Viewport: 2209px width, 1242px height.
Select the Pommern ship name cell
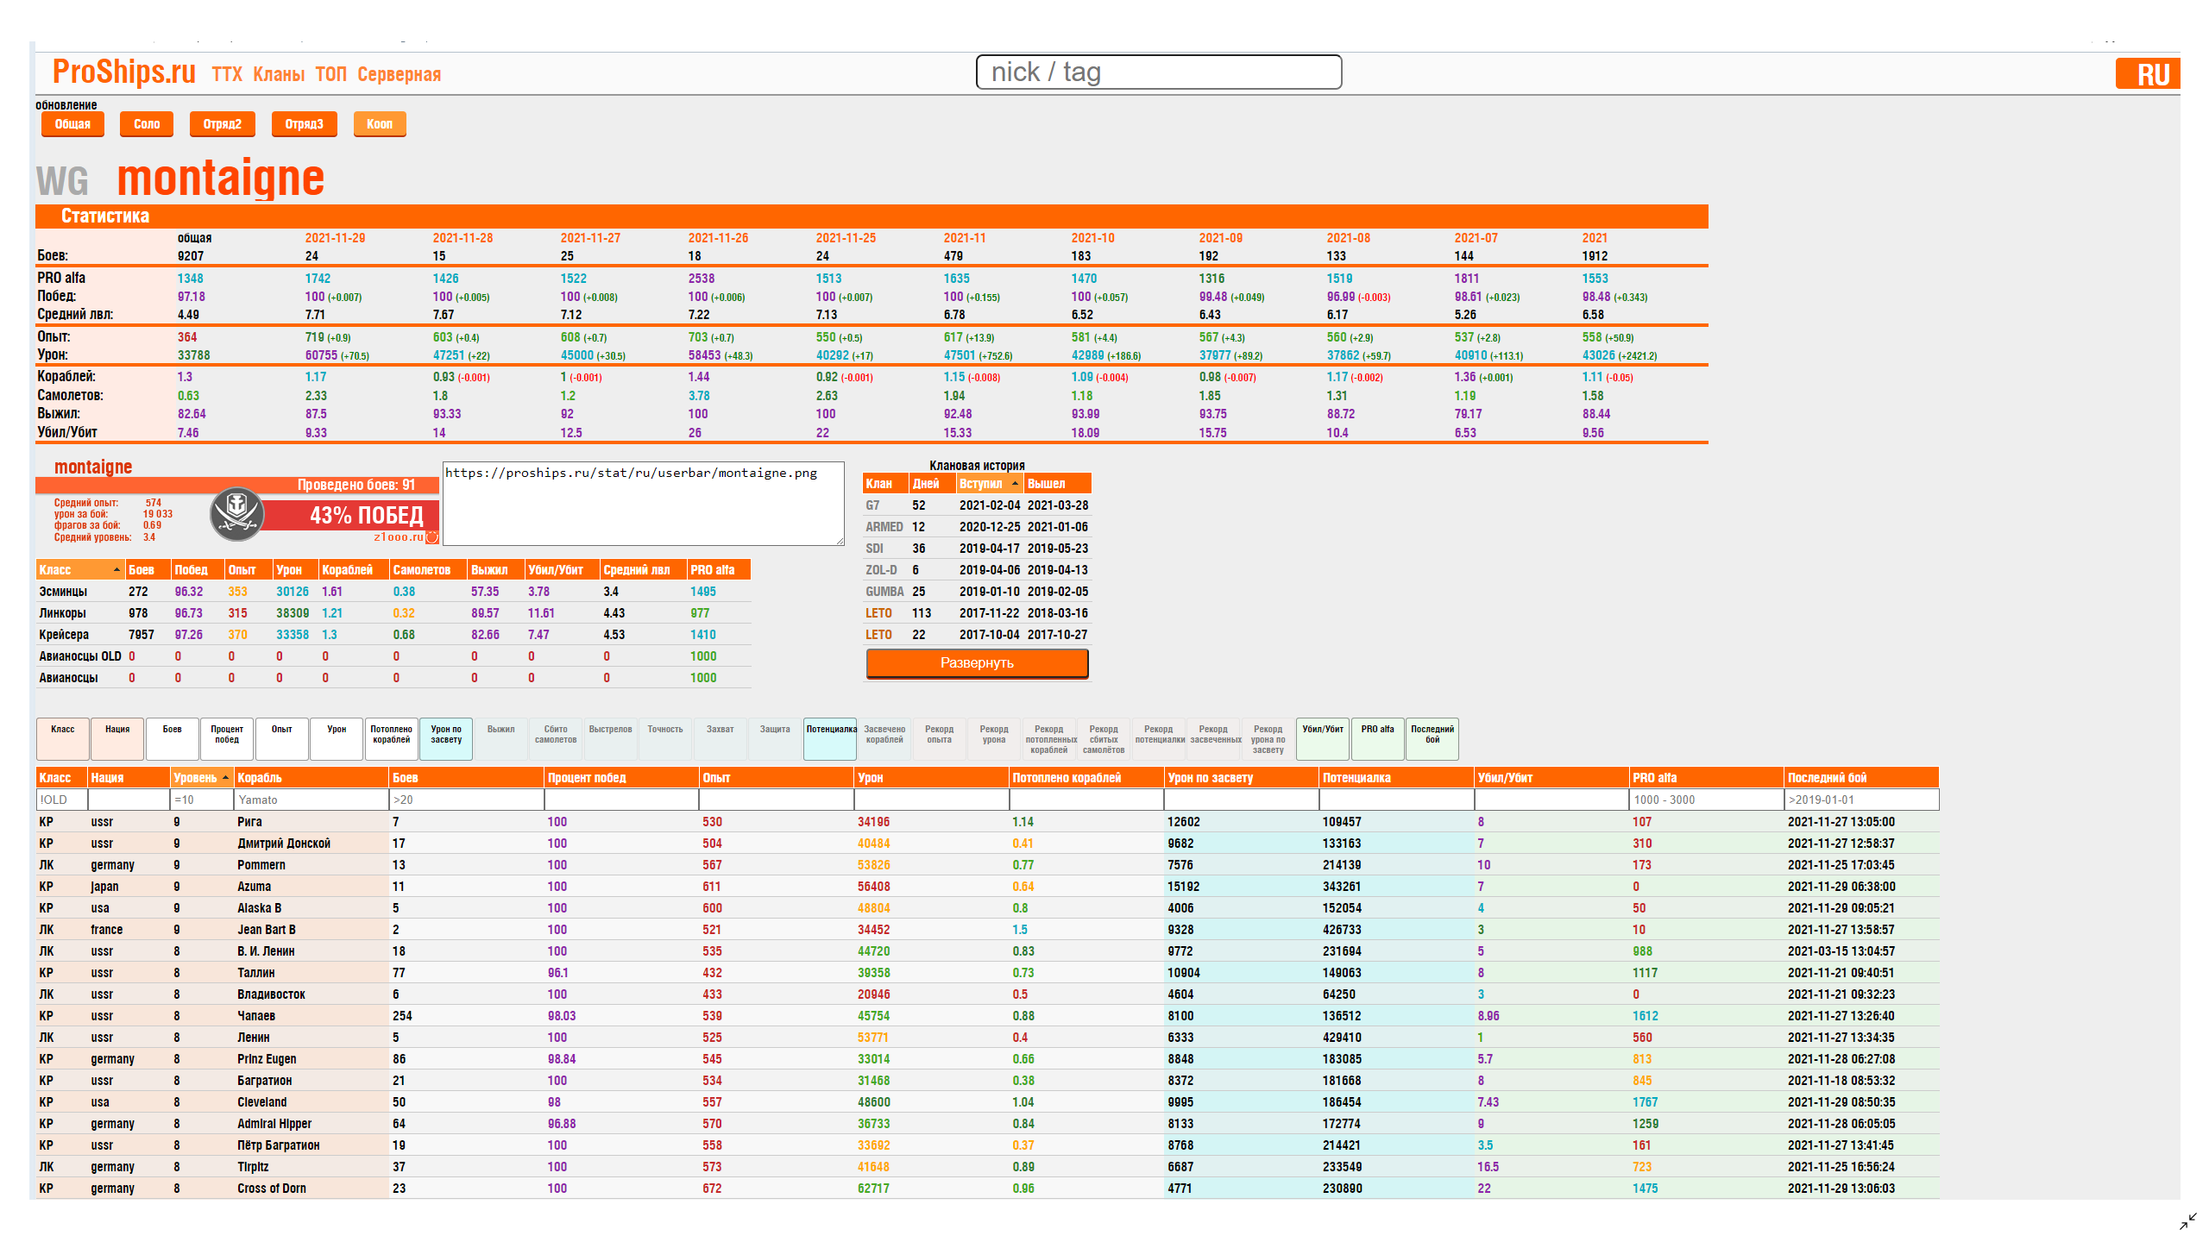point(261,865)
